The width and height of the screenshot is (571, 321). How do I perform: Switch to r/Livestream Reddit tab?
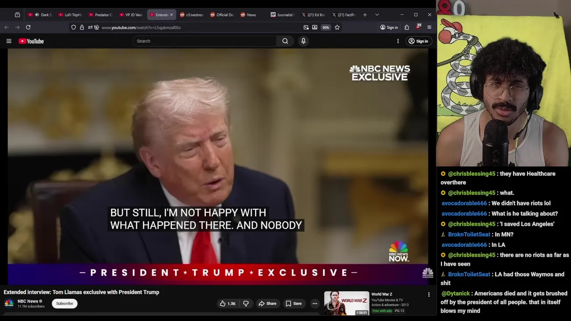pos(191,15)
